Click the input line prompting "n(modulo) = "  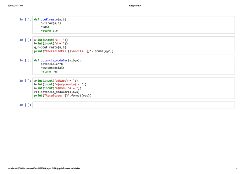point(57,88)
